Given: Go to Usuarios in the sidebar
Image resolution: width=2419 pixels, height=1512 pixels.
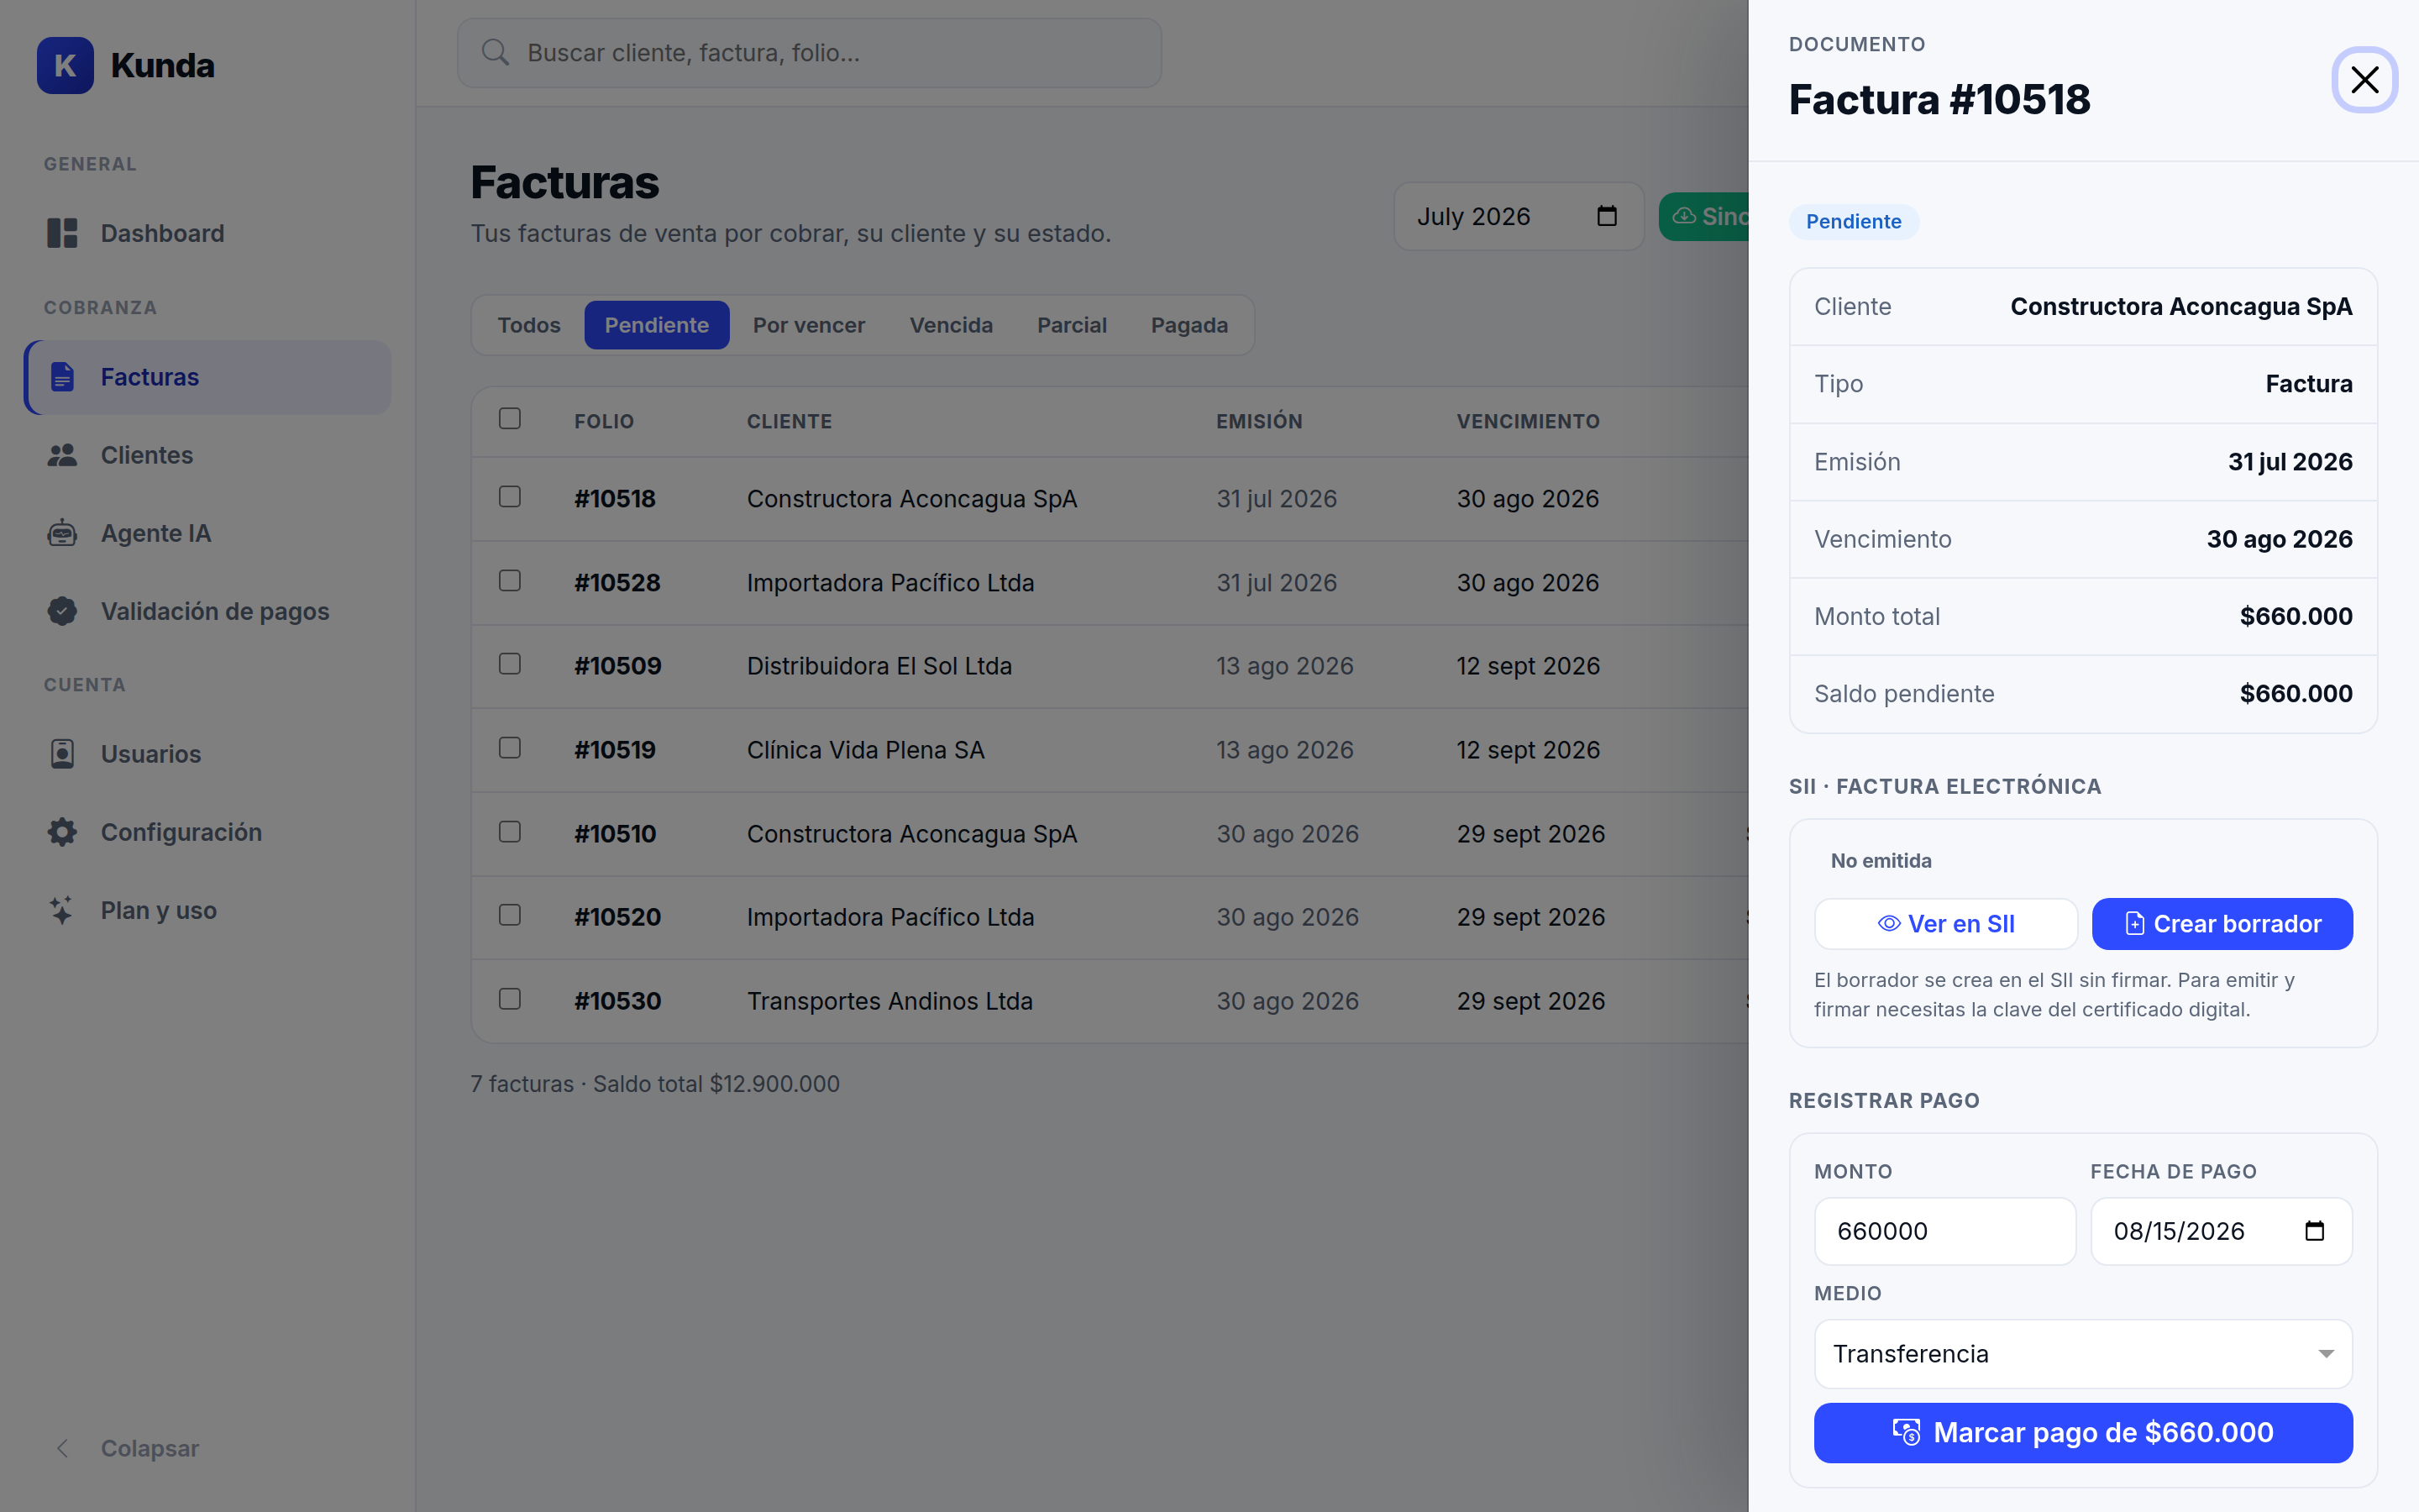Looking at the screenshot, I should 208,754.
